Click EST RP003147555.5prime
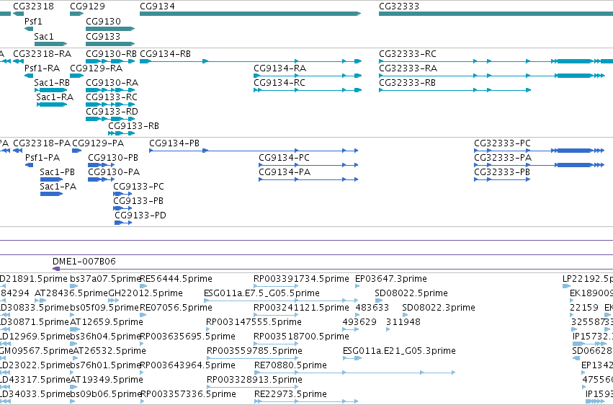 pos(254,322)
